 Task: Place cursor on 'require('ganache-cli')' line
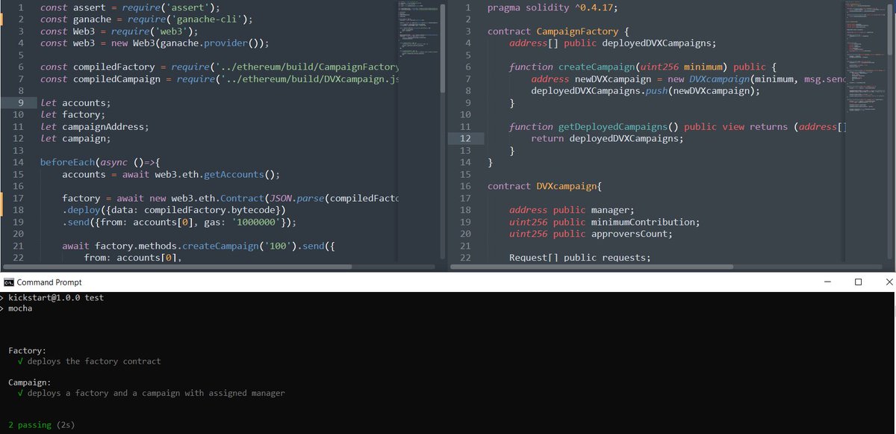[x=146, y=19]
